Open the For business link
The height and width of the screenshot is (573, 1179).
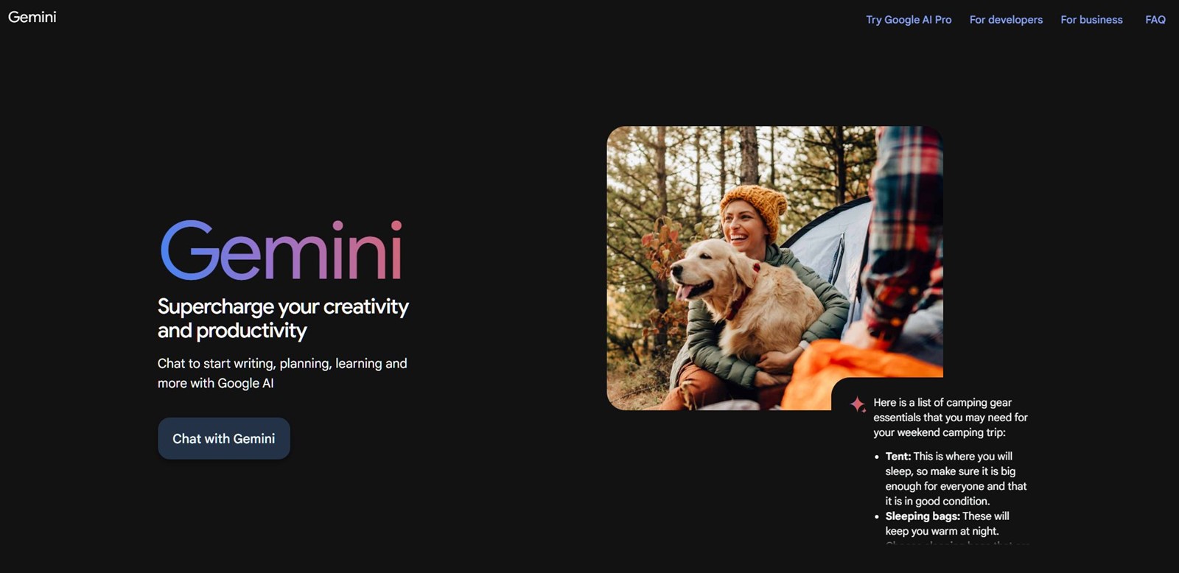coord(1091,20)
